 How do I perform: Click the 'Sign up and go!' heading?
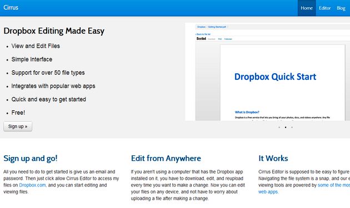tap(31, 158)
